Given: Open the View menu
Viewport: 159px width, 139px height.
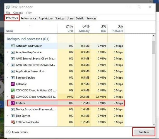Looking at the screenshot, I should (29, 13).
